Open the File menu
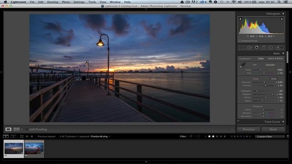The width and height of the screenshot is (292, 164). [32, 2]
